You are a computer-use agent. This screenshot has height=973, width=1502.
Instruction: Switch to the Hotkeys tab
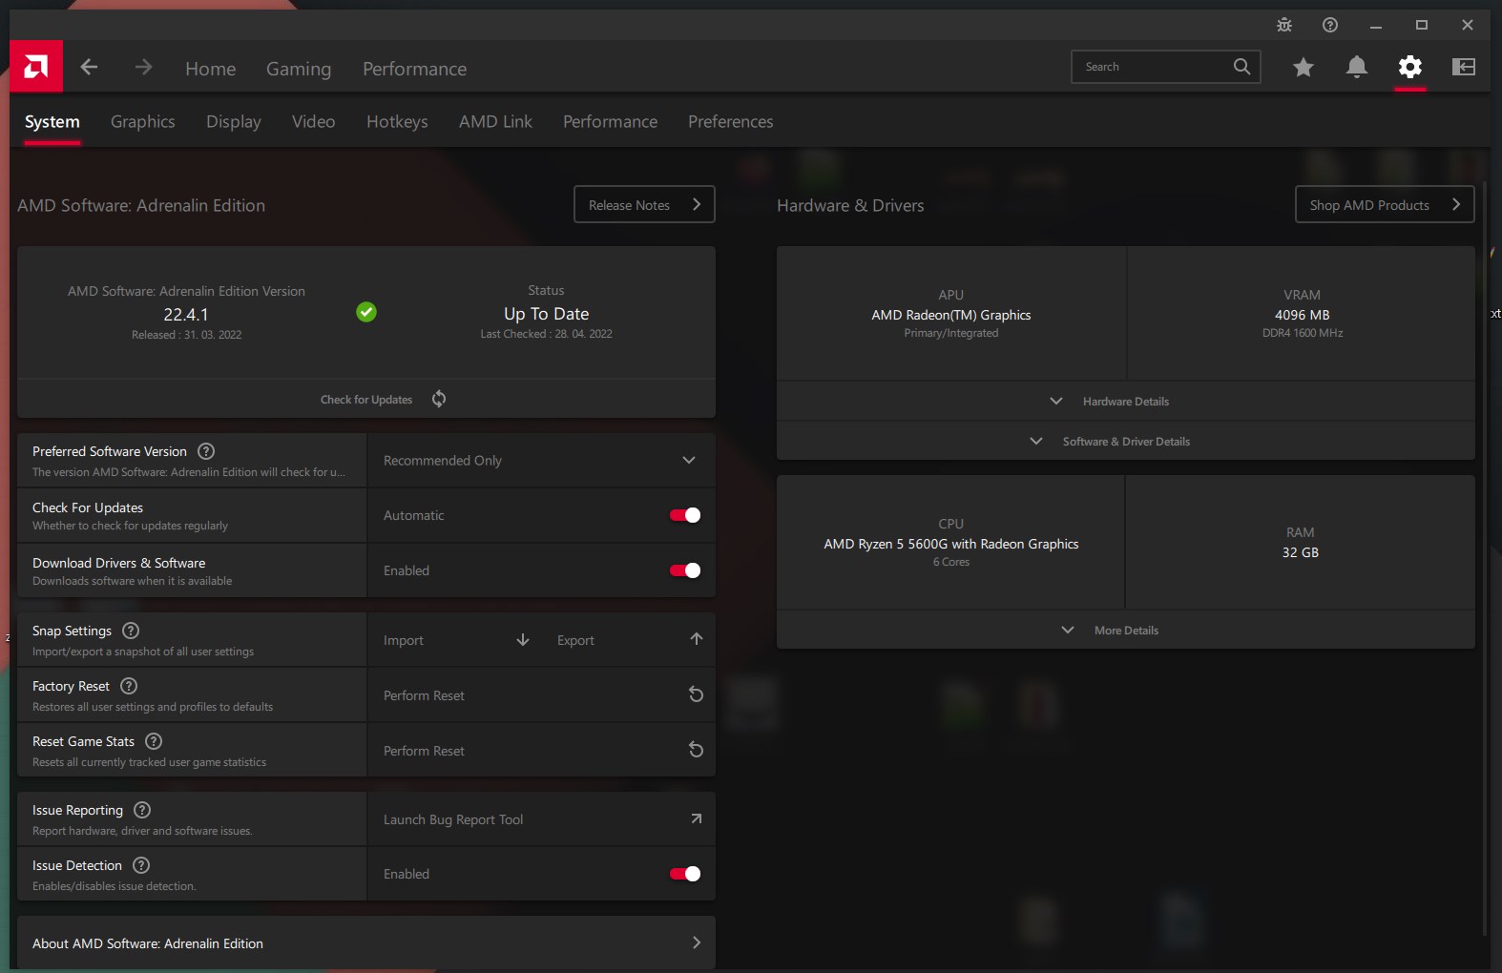397,122
